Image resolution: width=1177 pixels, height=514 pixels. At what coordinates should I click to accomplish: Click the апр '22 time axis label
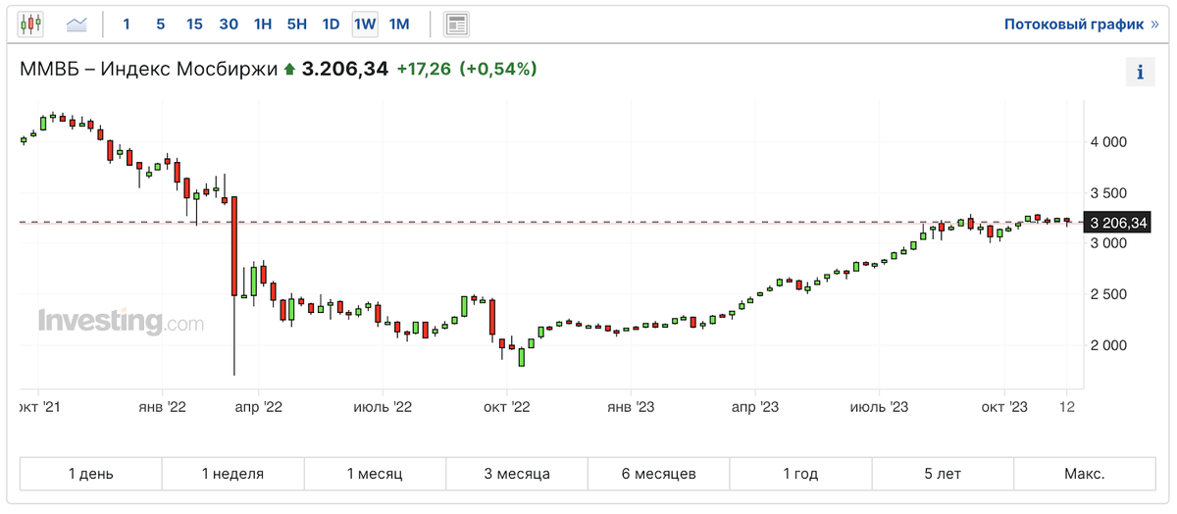tap(259, 406)
